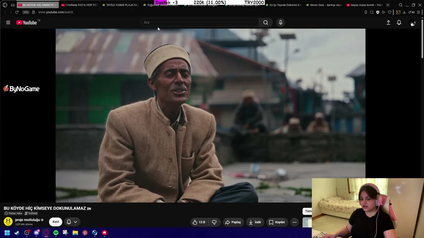Expand the channel notification bell dropdown
The width and height of the screenshot is (424, 238).
(72, 222)
